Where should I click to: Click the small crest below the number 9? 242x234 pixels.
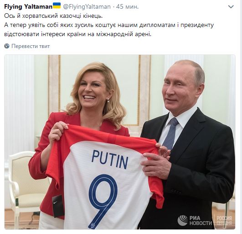click(x=93, y=225)
